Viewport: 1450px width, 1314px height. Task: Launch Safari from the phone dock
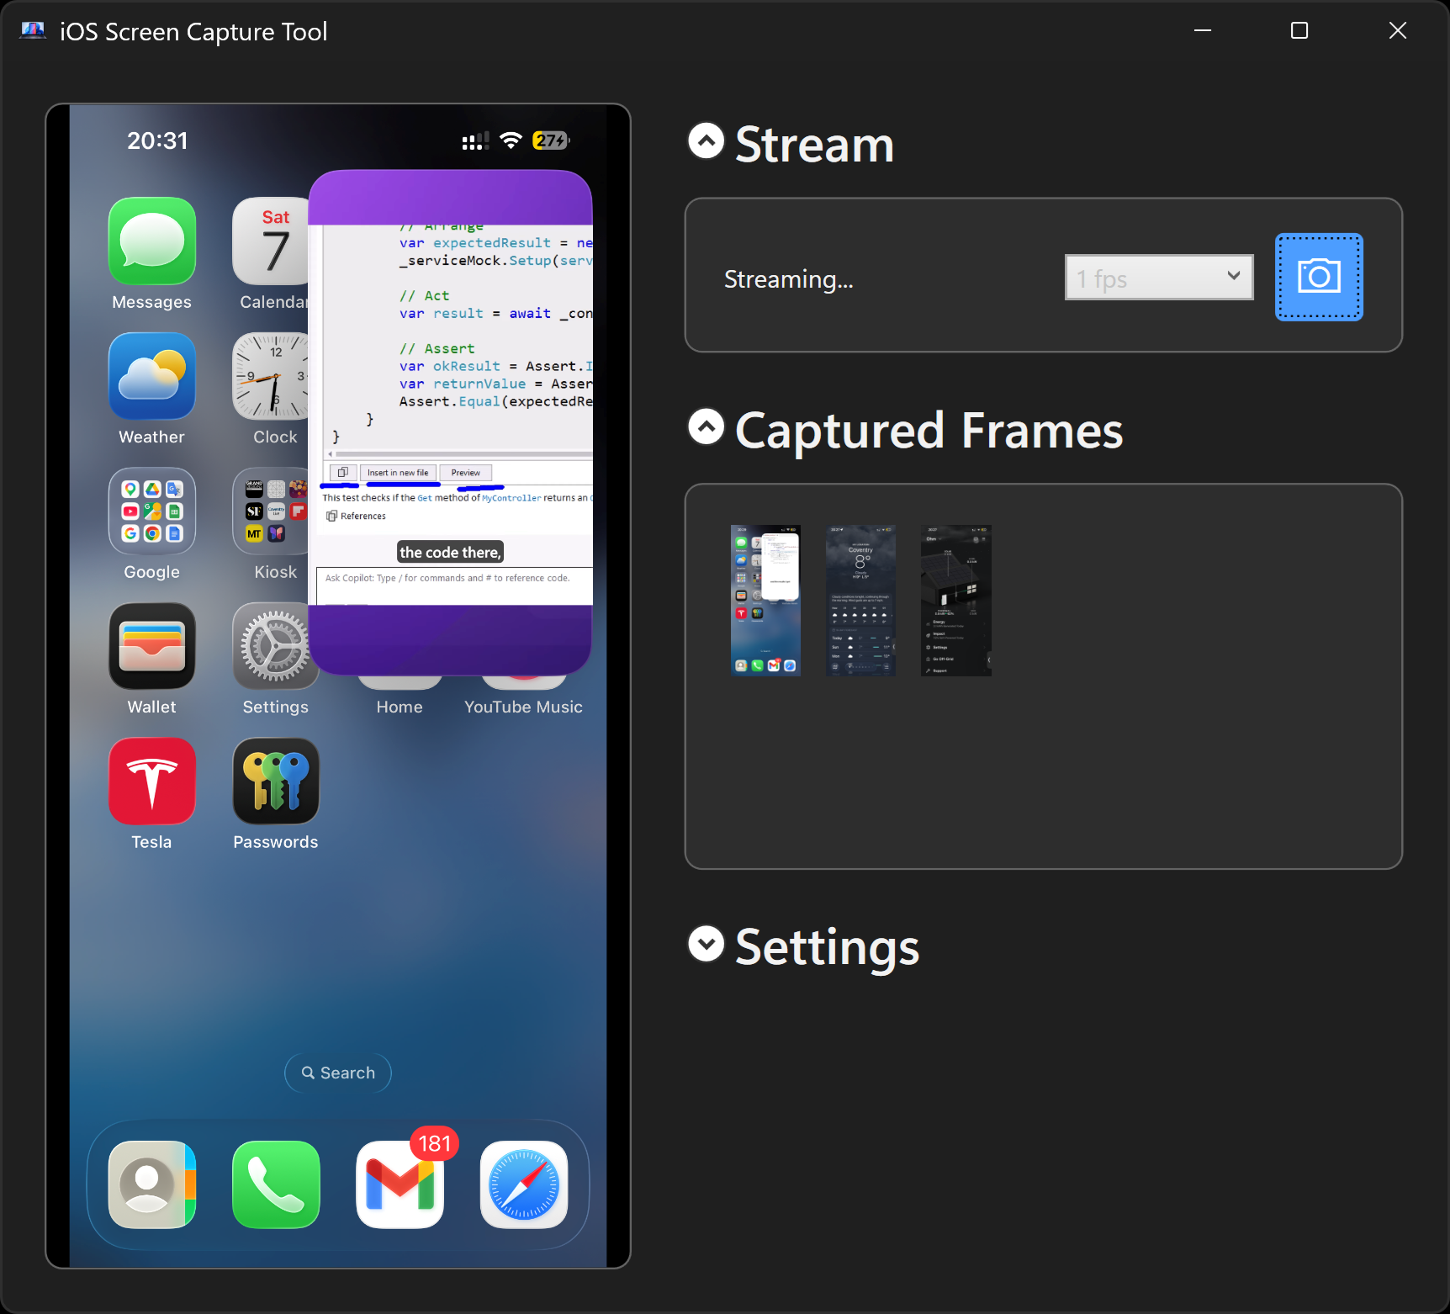(523, 1186)
